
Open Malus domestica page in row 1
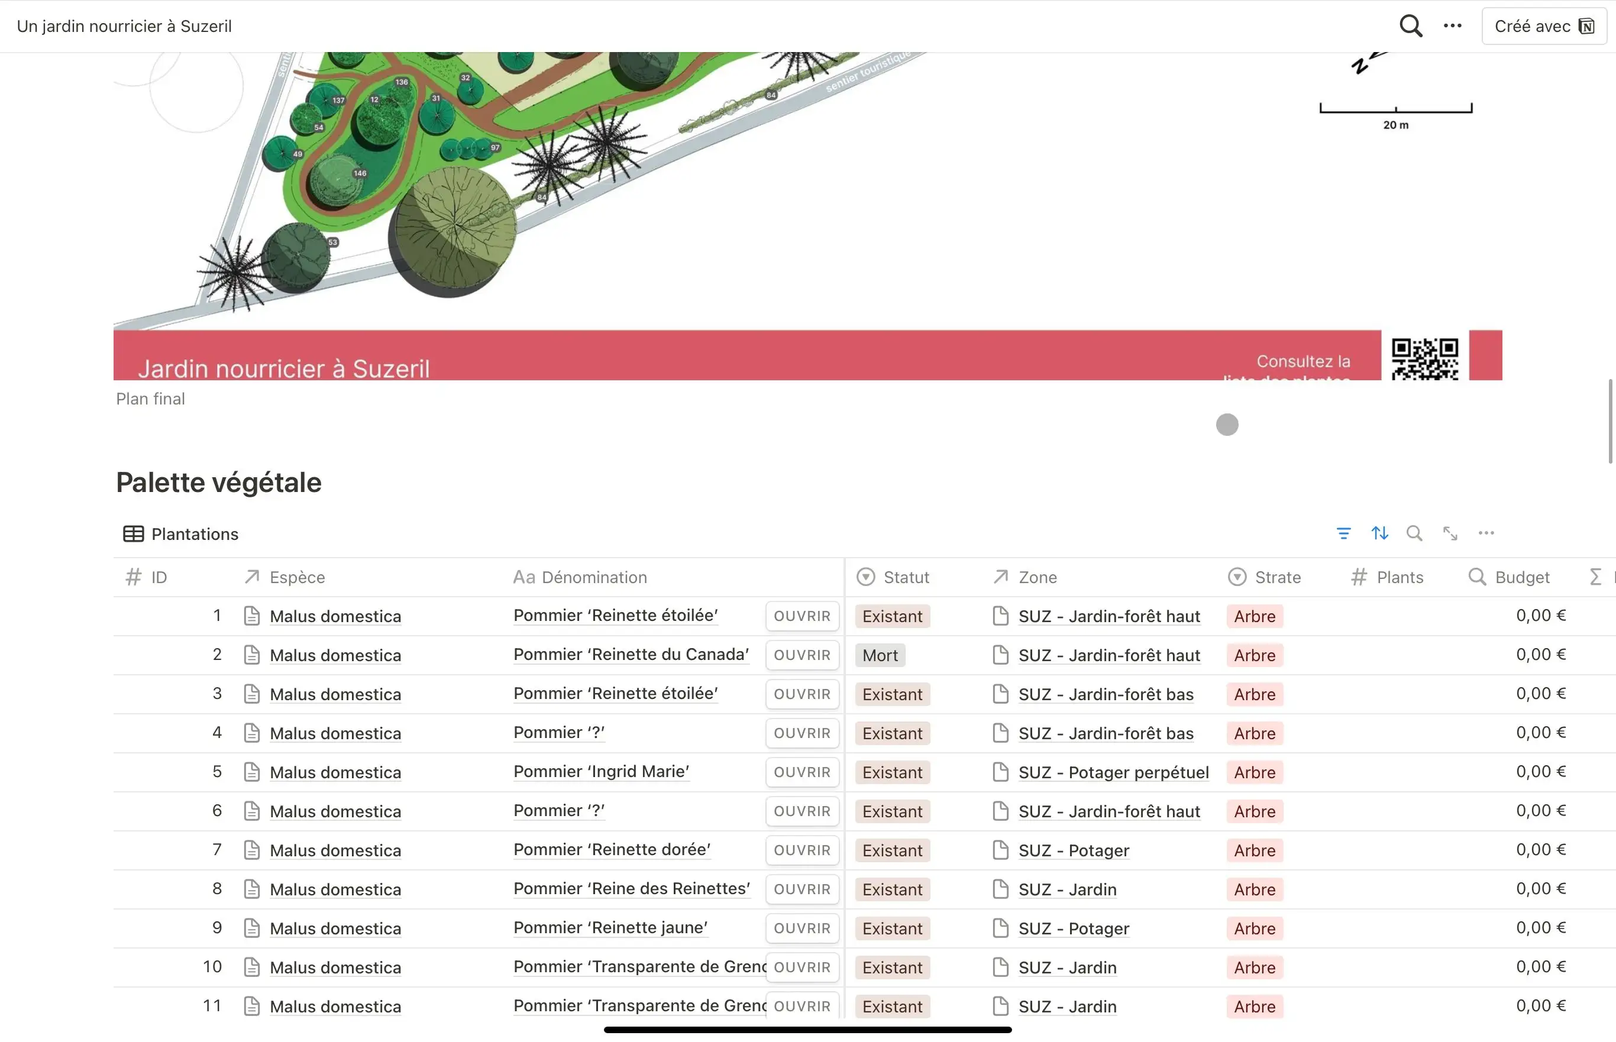click(335, 616)
